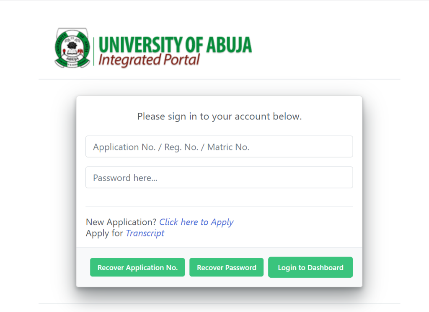Click the "Apply for" label text
This screenshot has width=429, height=312.
click(104, 233)
